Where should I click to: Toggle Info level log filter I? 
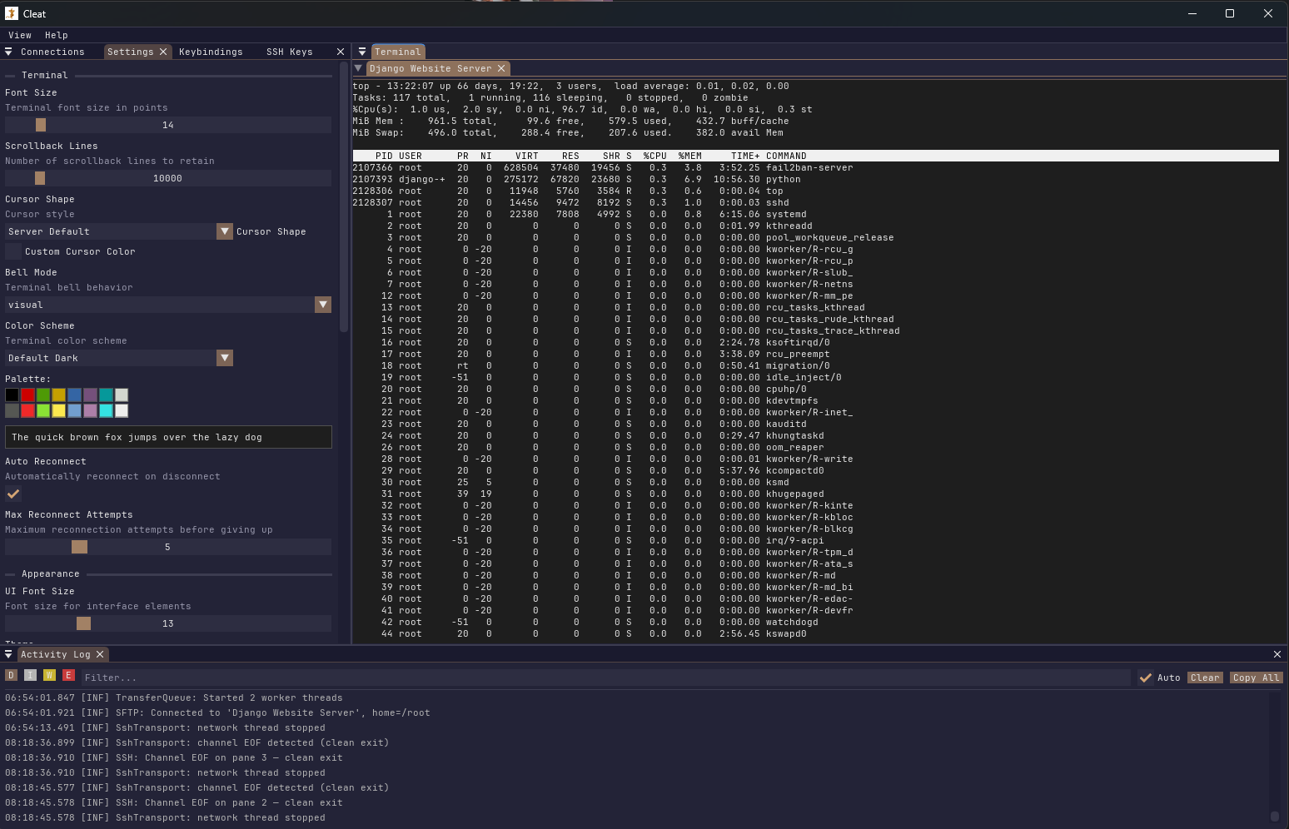pyautogui.click(x=30, y=675)
